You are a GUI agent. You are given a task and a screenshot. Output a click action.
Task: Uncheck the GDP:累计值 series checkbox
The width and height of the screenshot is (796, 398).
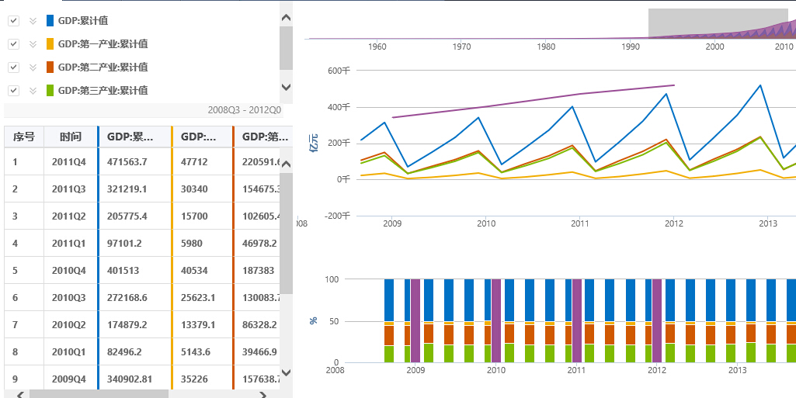(x=14, y=21)
